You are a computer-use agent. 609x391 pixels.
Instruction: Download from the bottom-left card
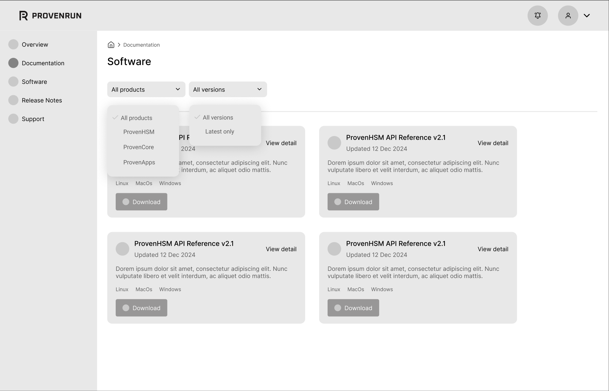point(141,308)
